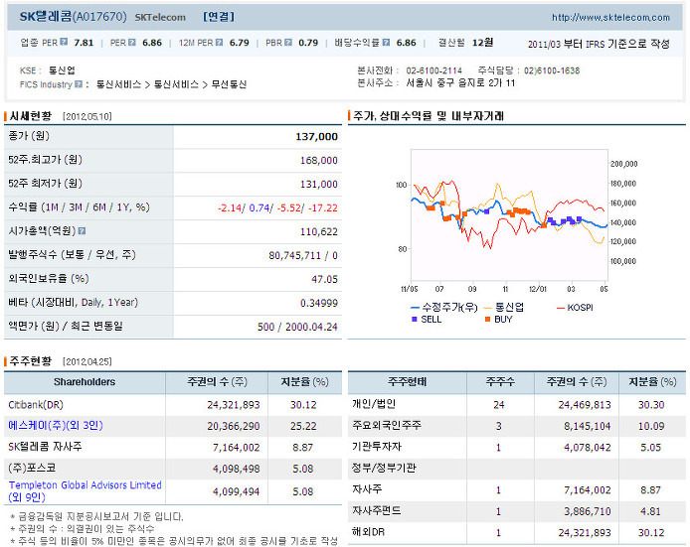
Task: Open Templeton Global Advisors Limited link
Action: (x=85, y=490)
